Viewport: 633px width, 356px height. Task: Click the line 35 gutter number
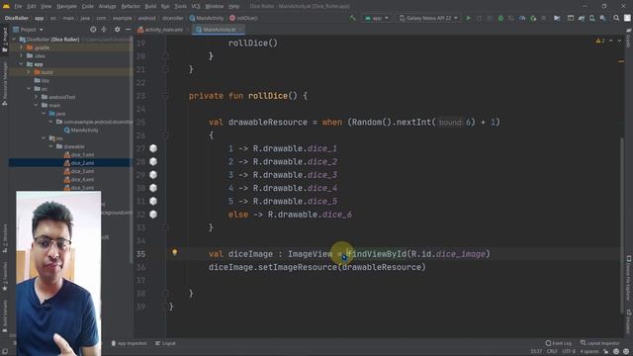pyautogui.click(x=140, y=254)
